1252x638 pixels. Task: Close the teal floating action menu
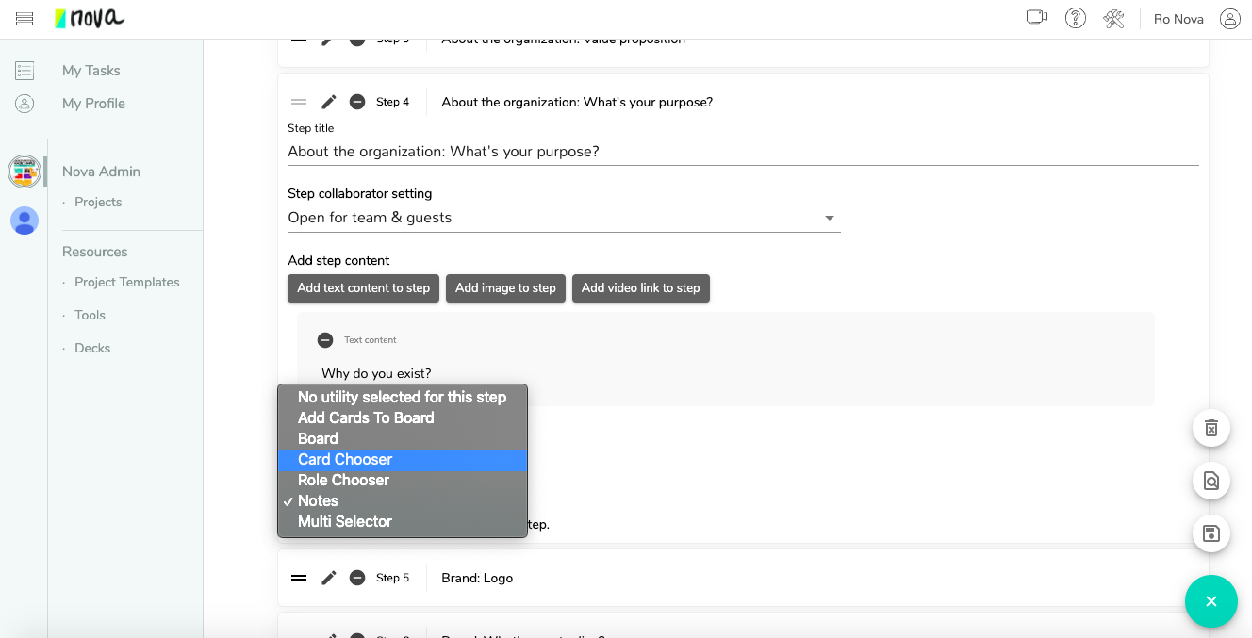coord(1211,601)
